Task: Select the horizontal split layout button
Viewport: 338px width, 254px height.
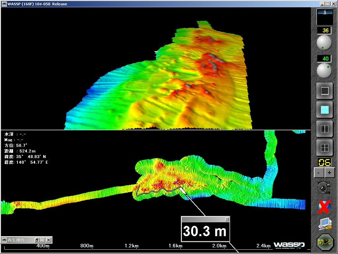Action: tap(325, 110)
